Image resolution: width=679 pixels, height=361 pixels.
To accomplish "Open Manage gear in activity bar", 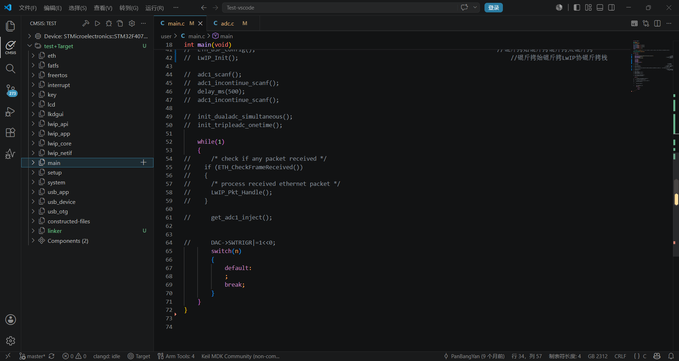I will coord(11,341).
